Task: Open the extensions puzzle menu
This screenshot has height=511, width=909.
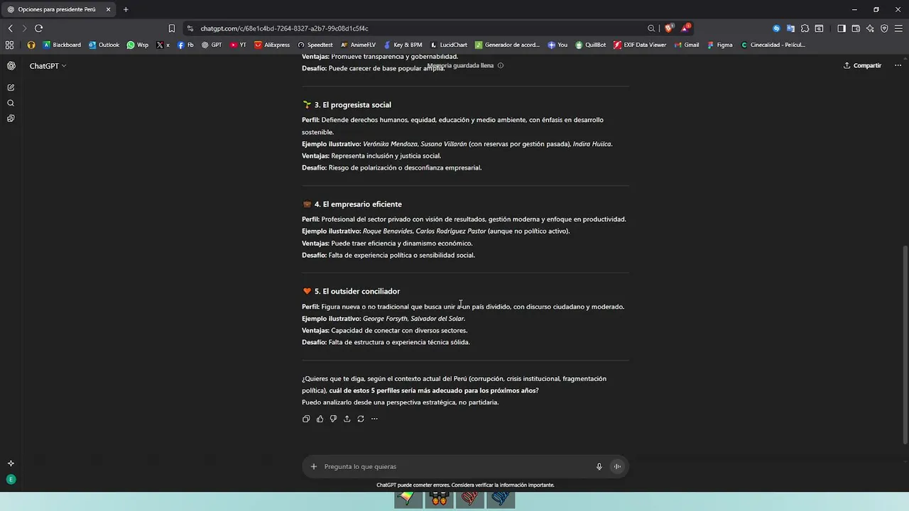Action: click(x=805, y=28)
